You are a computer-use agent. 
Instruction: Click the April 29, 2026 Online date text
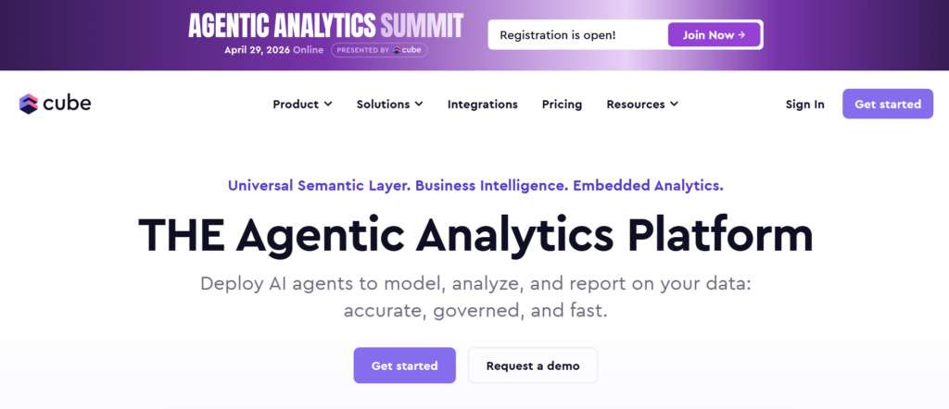click(x=273, y=50)
